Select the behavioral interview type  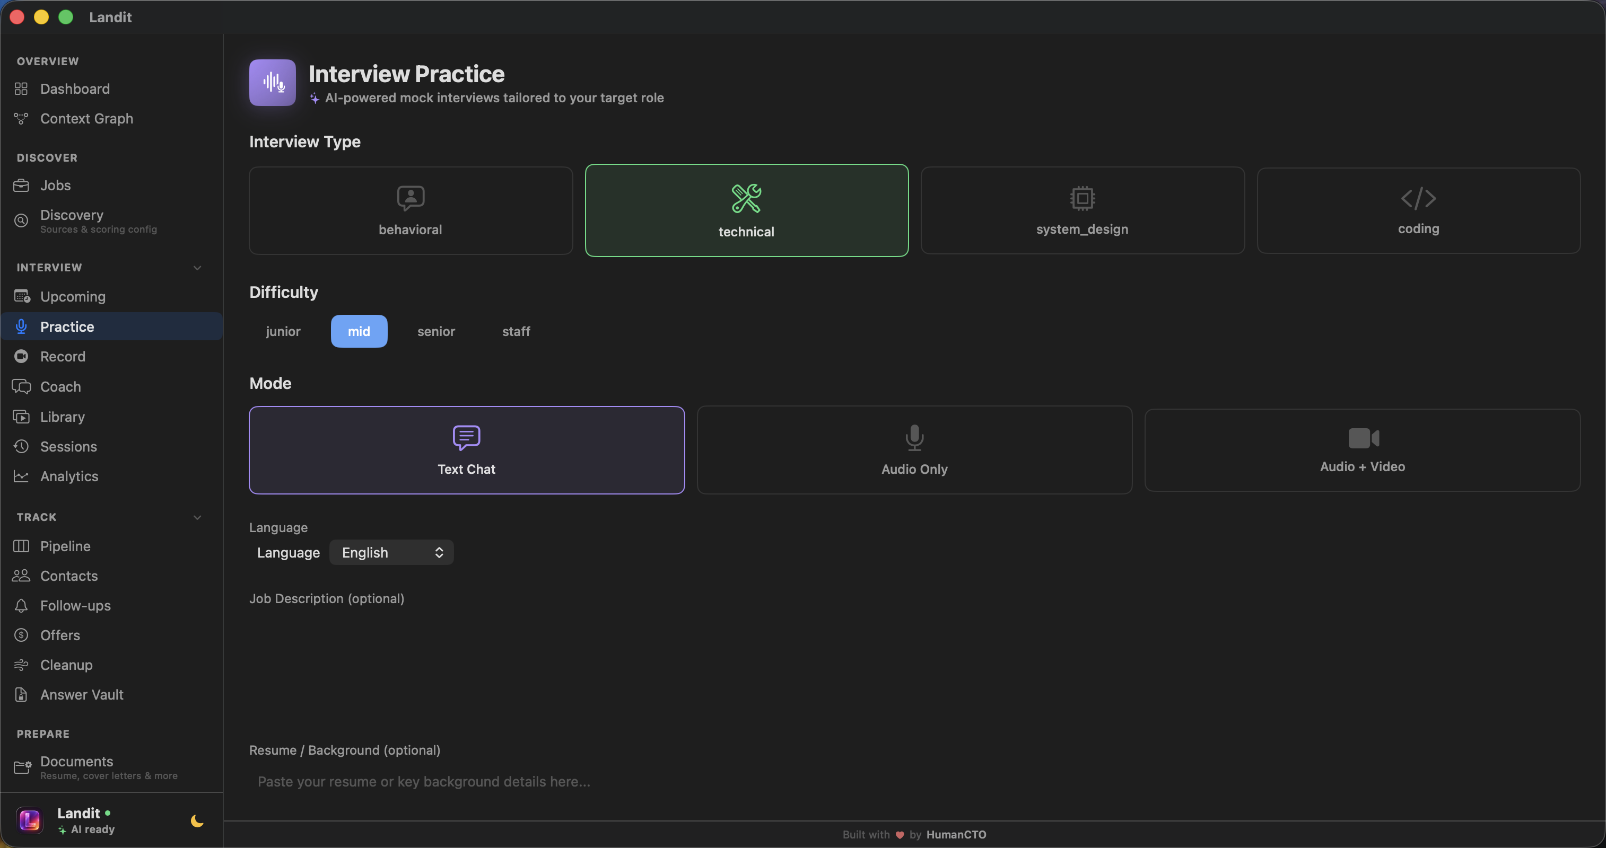[x=409, y=210]
